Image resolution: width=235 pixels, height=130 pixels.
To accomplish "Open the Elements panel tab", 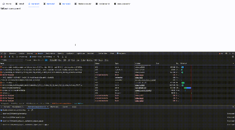I will 12,53.
